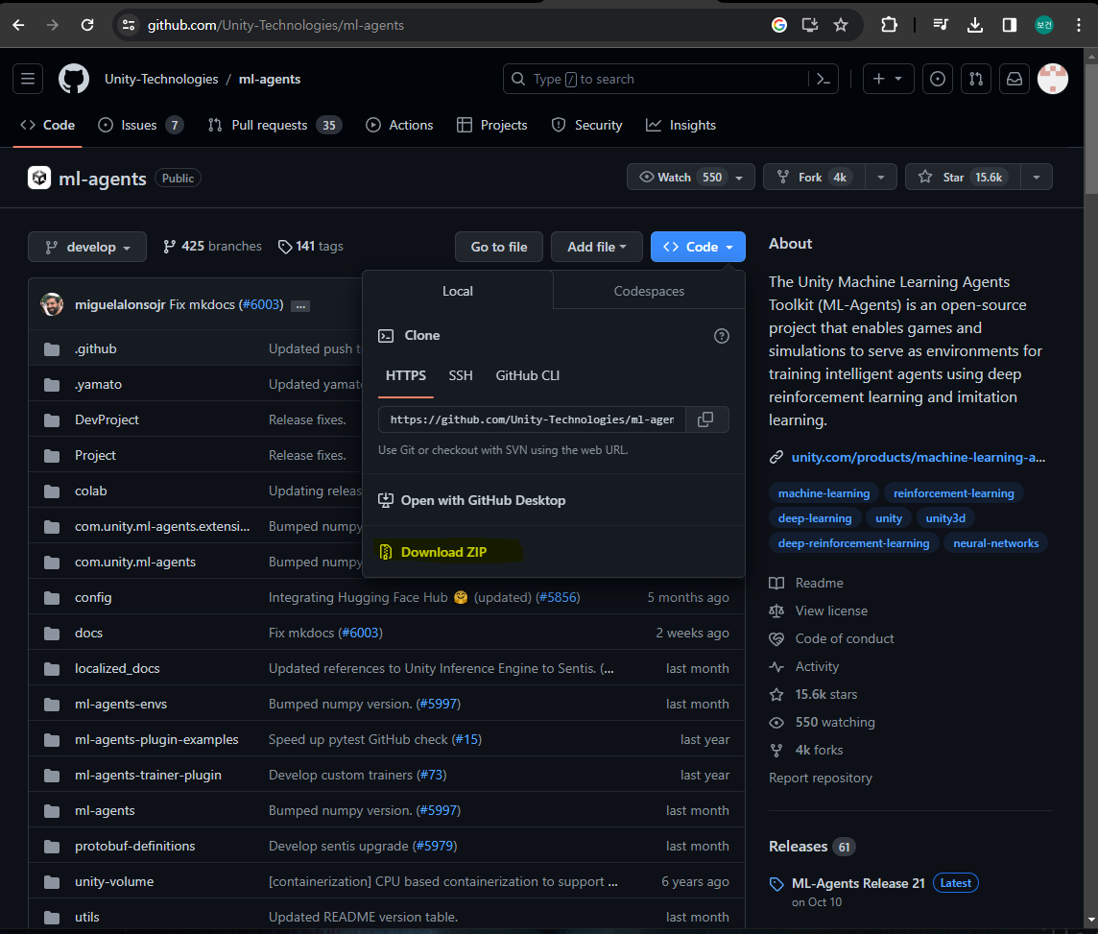Screen dimensions: 1098x934
Task: Open ML-Agents Release 21 link
Action: [858, 883]
